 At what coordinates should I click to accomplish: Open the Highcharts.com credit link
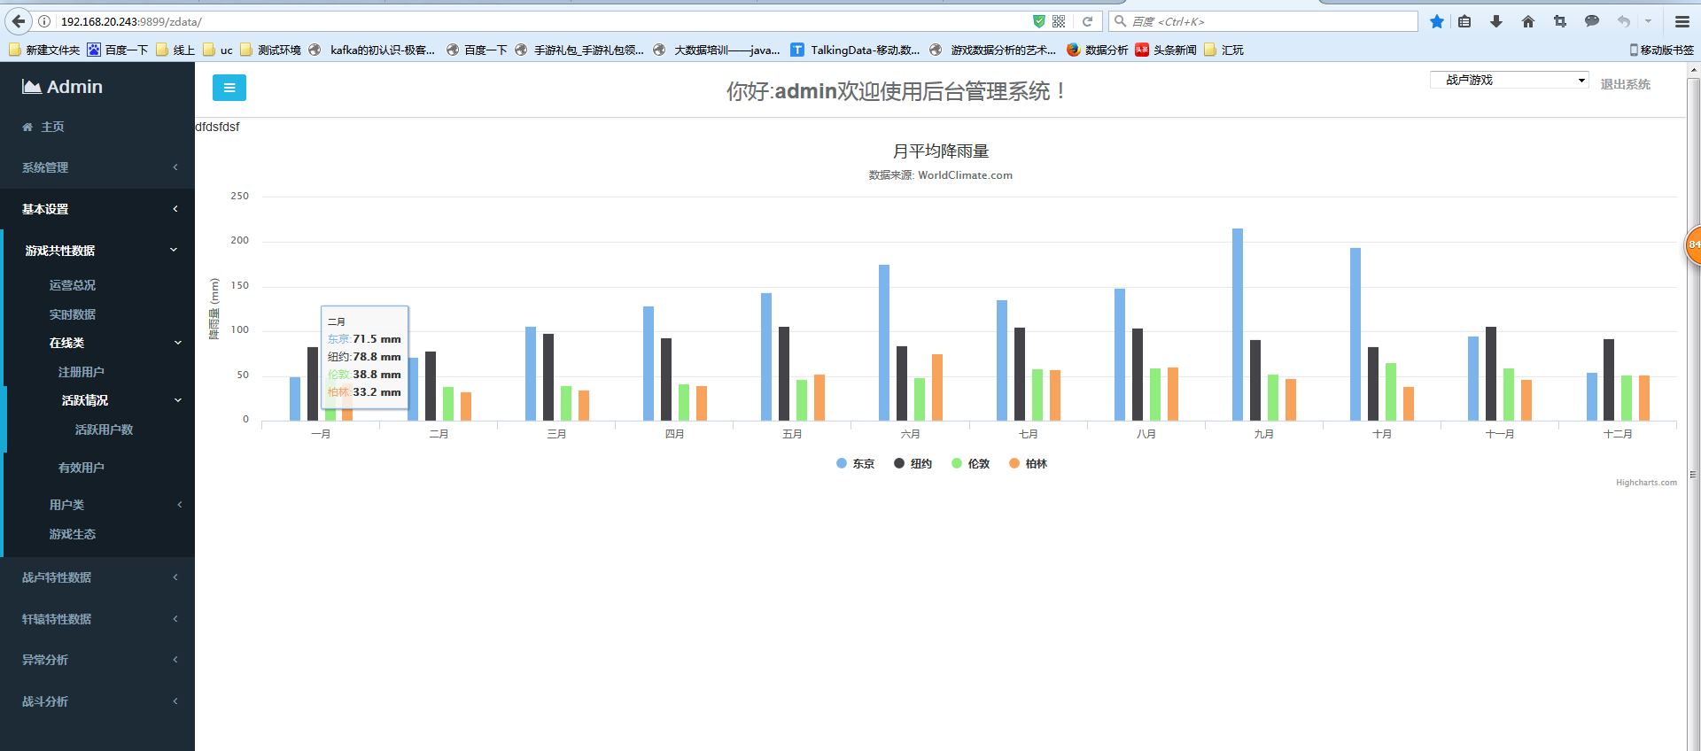click(x=1646, y=483)
